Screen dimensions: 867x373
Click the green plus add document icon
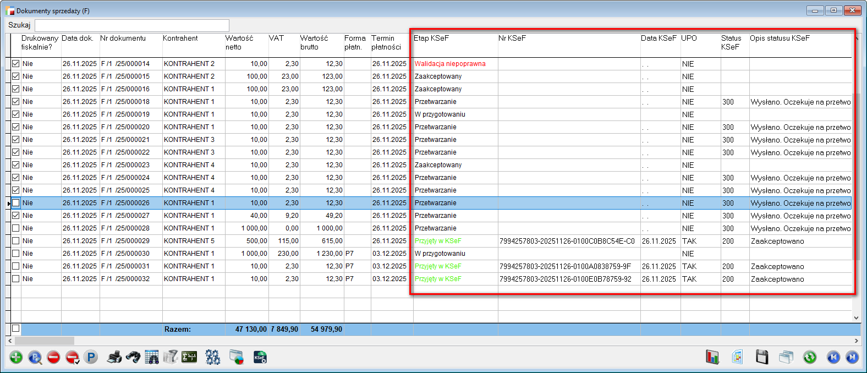click(x=16, y=358)
